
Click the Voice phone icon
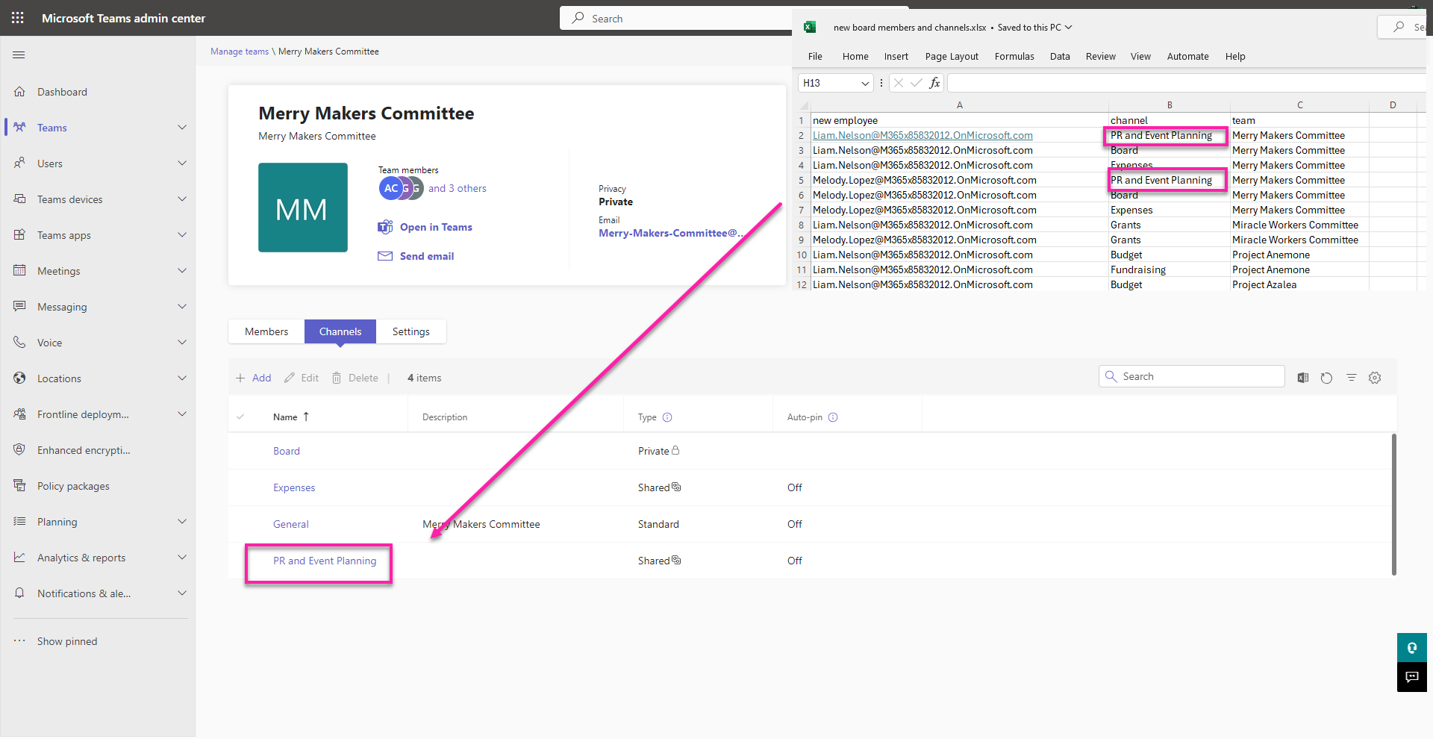[20, 343]
